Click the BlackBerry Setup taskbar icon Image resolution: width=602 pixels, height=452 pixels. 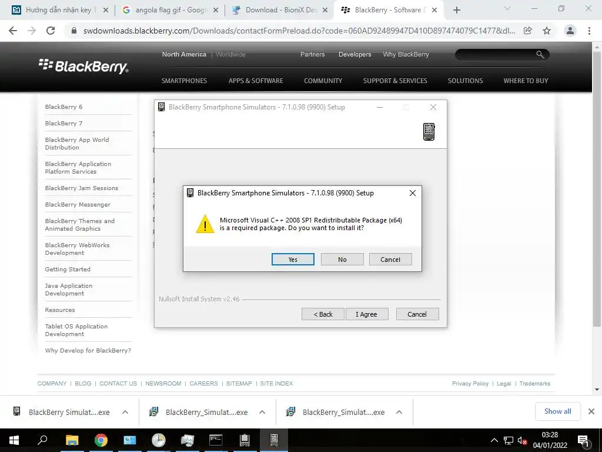(x=274, y=440)
